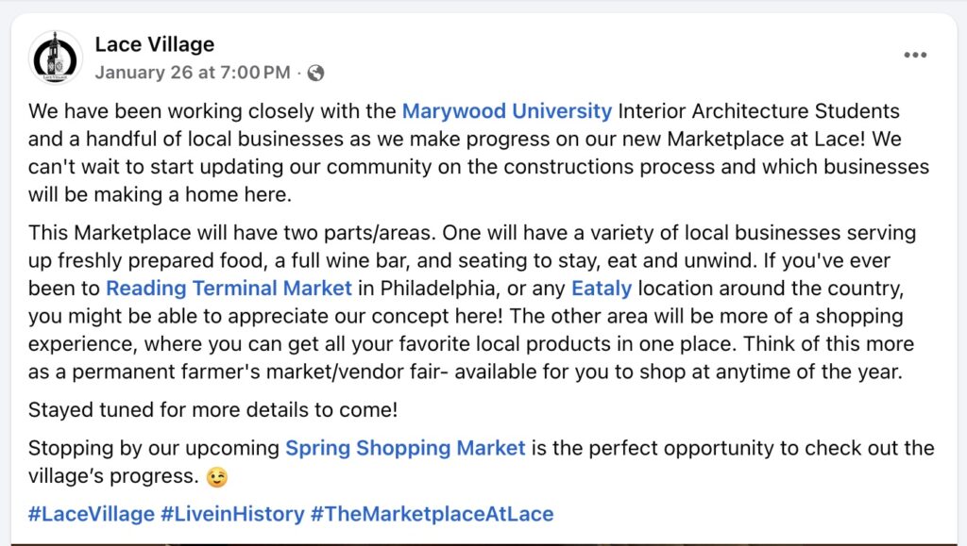Viewport: 967px width, 546px height.
Task: Open the January 26 post timestamp
Action: [x=193, y=73]
